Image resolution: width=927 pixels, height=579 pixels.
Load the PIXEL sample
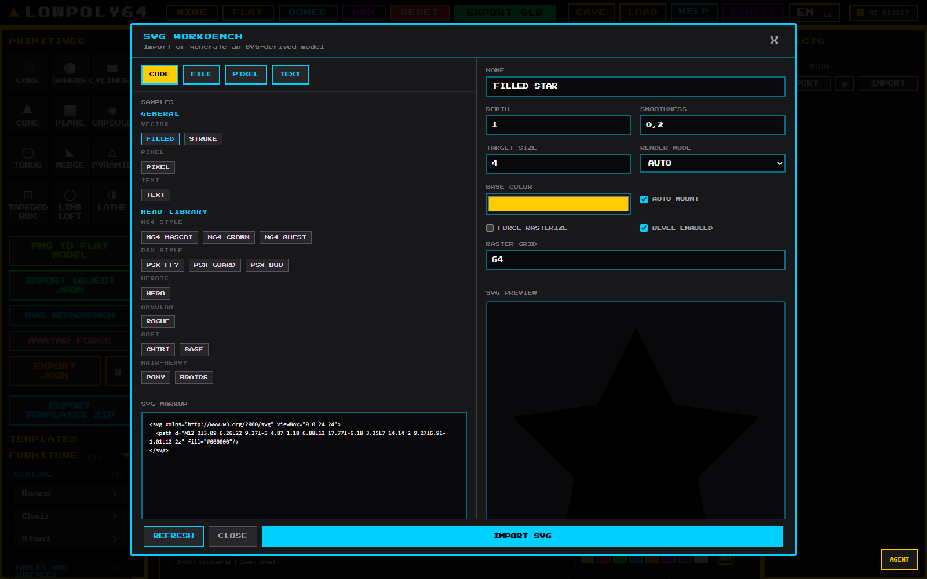(158, 167)
